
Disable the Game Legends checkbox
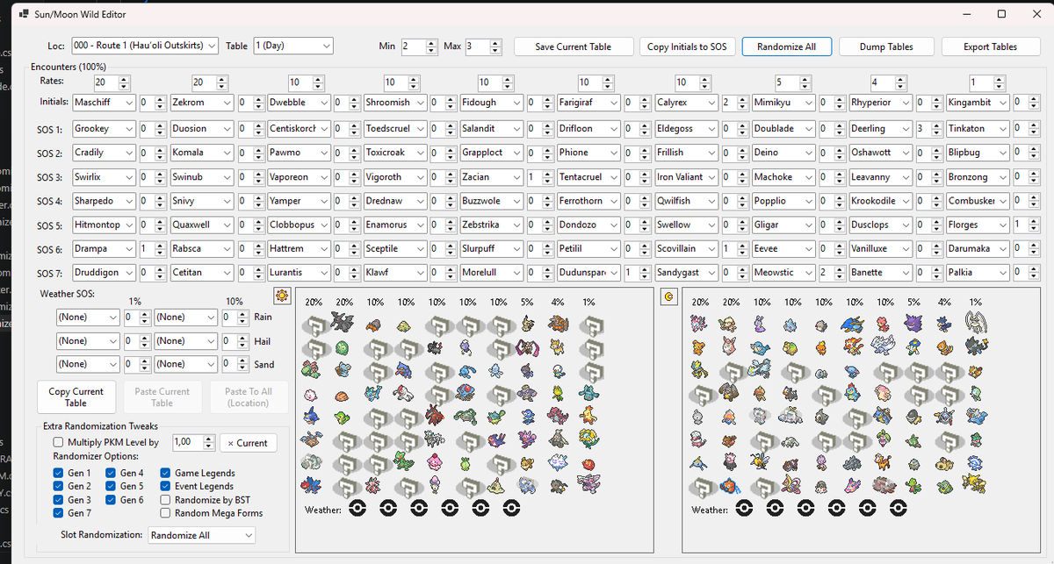[166, 474]
